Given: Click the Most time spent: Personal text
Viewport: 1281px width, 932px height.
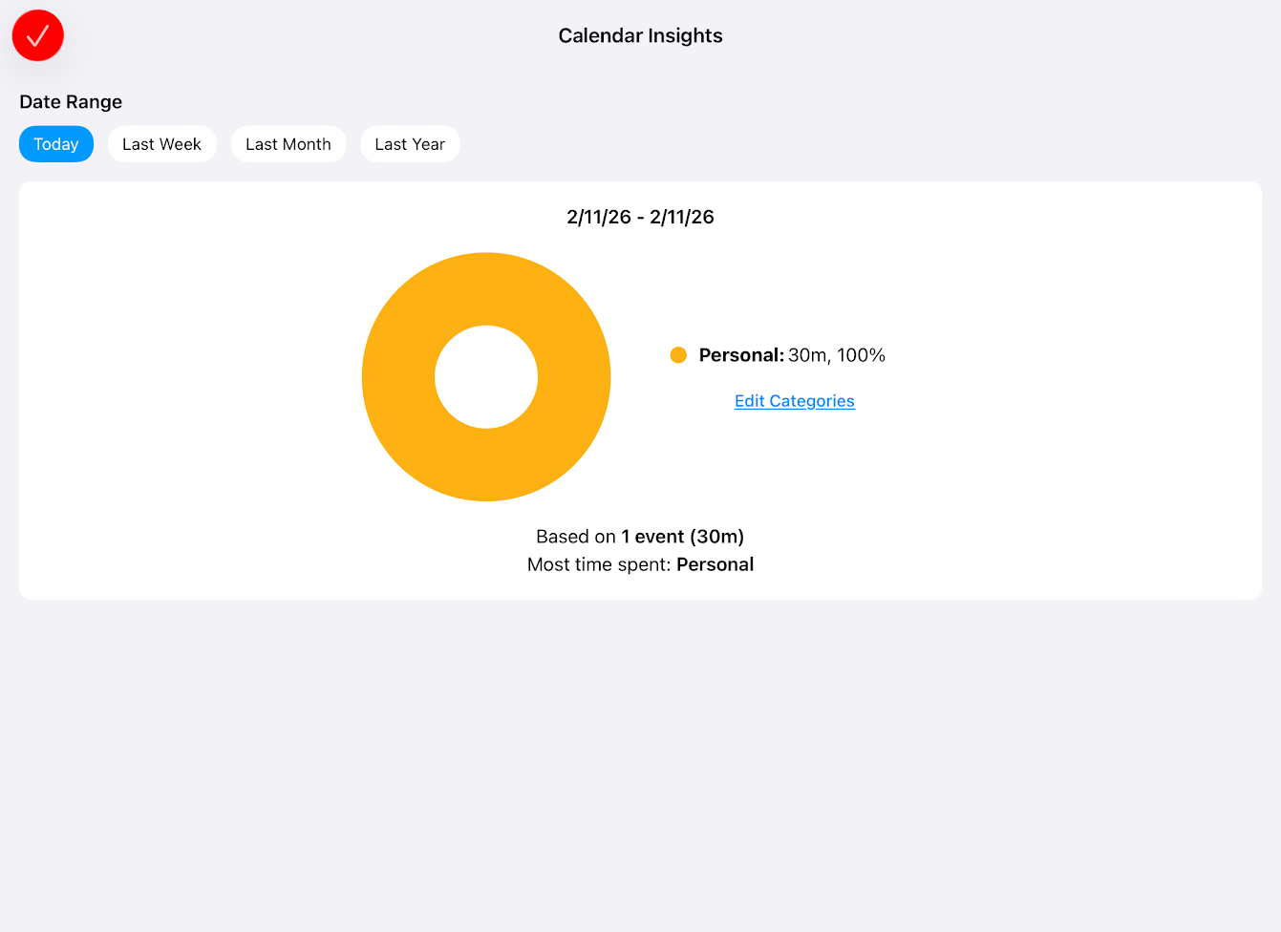Looking at the screenshot, I should (640, 564).
